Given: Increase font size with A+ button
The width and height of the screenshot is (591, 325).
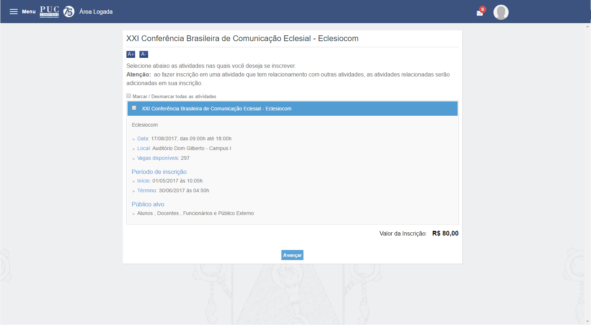Looking at the screenshot, I should pos(131,54).
